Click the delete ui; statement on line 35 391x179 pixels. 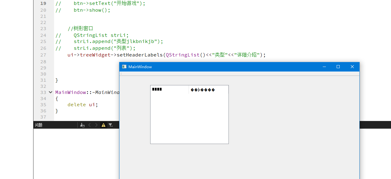click(x=82, y=104)
